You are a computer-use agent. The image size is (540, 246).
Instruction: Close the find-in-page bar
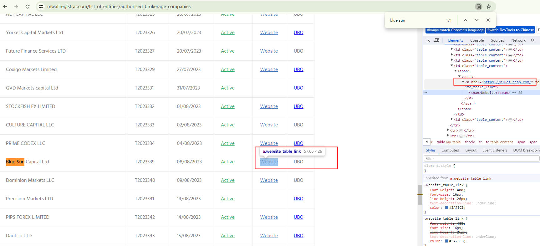point(488,20)
